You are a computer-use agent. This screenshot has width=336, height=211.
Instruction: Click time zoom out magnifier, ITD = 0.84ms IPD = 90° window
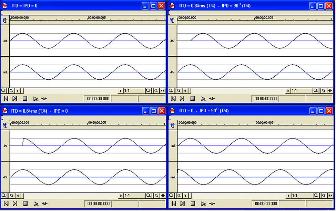[179, 91]
